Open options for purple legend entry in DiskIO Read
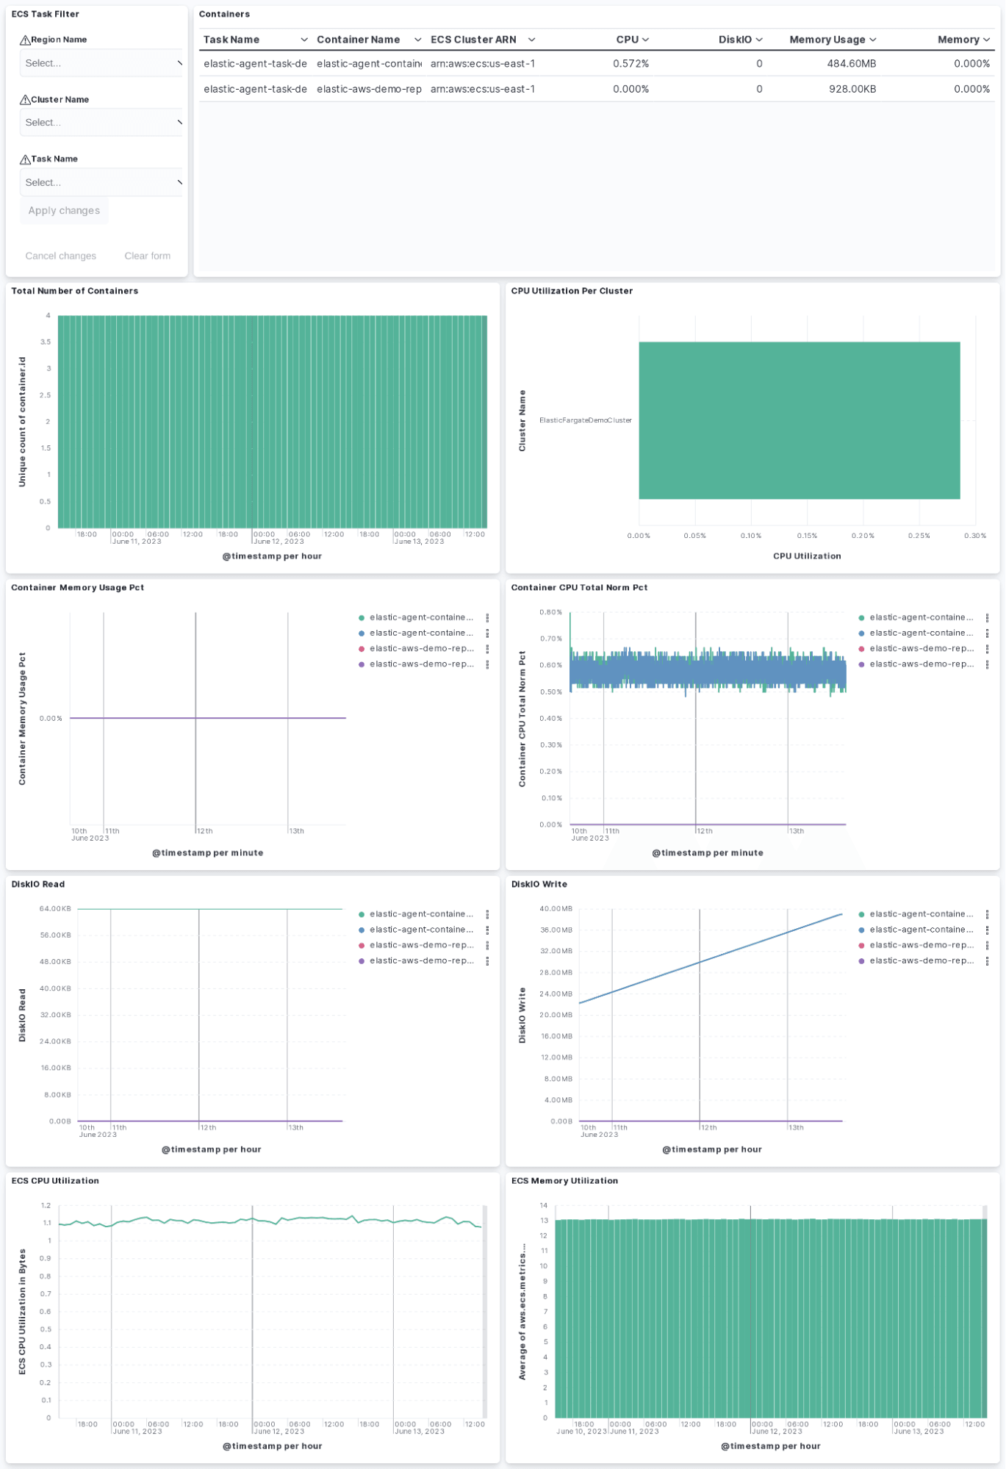 pyautogui.click(x=487, y=961)
